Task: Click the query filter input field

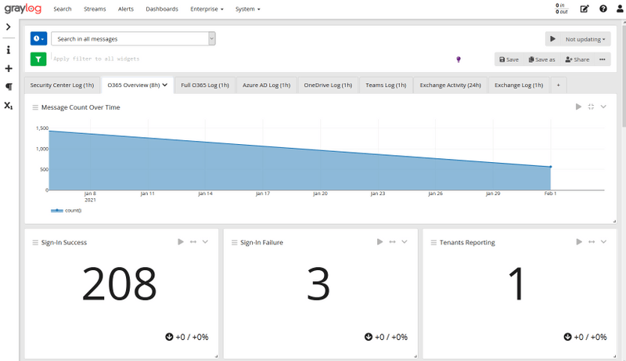Action: pos(251,59)
